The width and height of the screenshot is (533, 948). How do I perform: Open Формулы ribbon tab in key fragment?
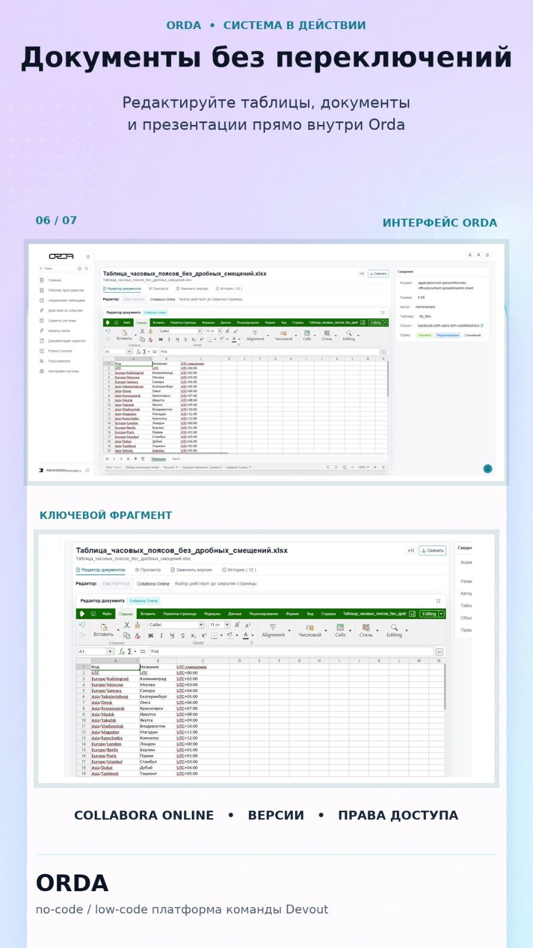tap(212, 614)
